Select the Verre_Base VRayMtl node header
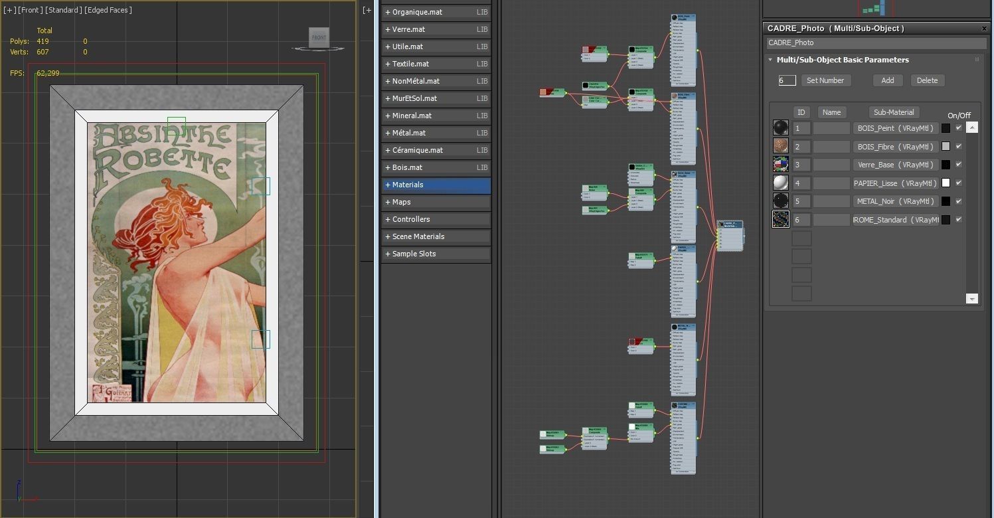 point(683,173)
